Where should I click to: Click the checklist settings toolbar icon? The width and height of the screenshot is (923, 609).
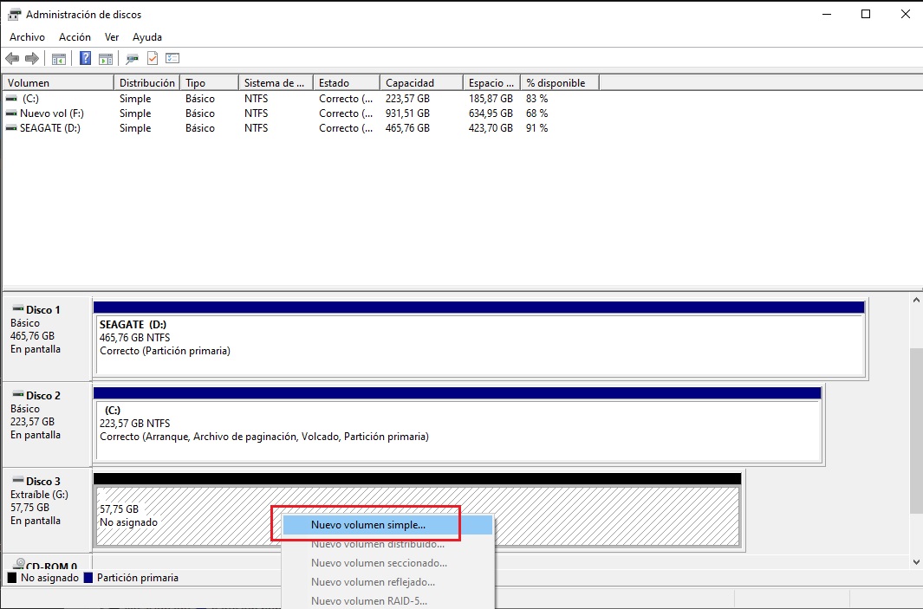click(x=172, y=59)
